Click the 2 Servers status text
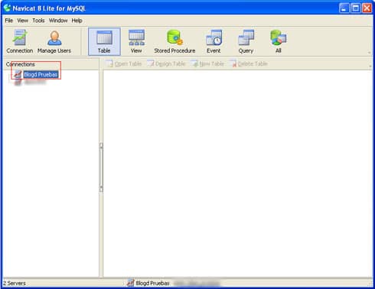Screen dimensions: 375x289 tap(15, 283)
